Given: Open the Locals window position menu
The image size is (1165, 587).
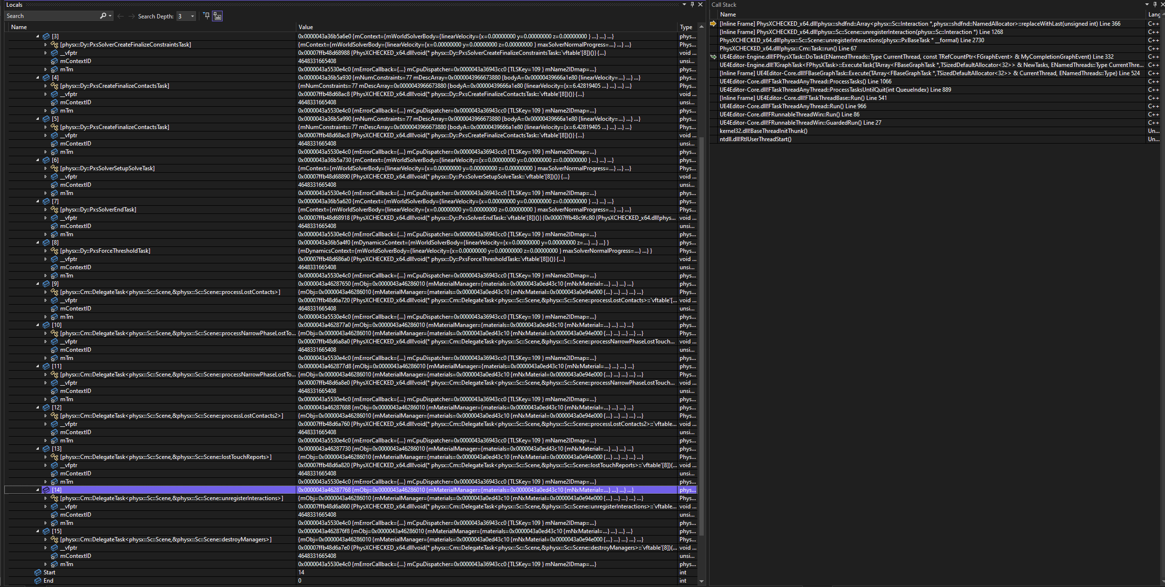Looking at the screenshot, I should pos(685,4).
